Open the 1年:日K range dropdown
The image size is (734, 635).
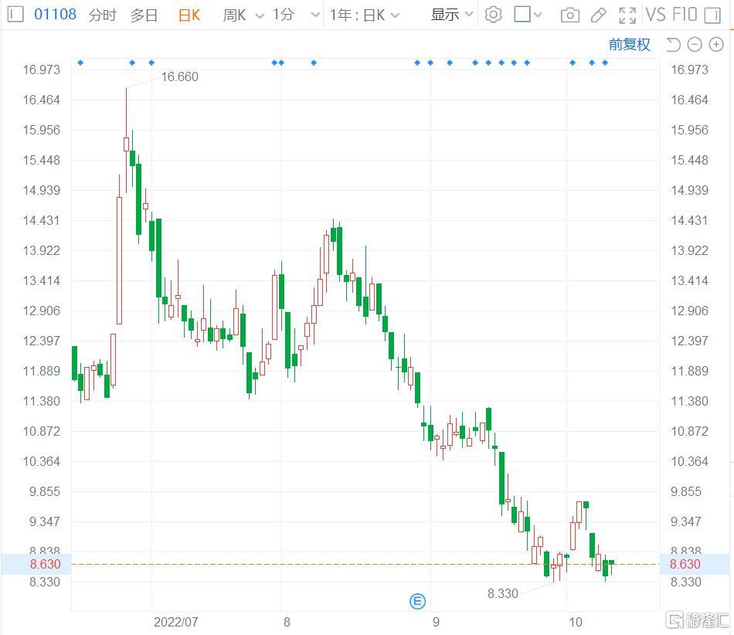pyautogui.click(x=365, y=15)
